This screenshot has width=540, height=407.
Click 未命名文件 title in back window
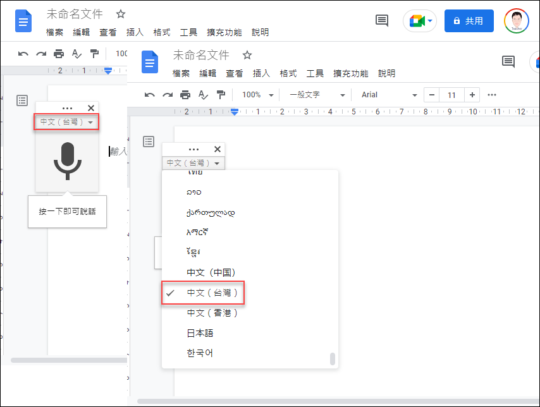pyautogui.click(x=75, y=14)
